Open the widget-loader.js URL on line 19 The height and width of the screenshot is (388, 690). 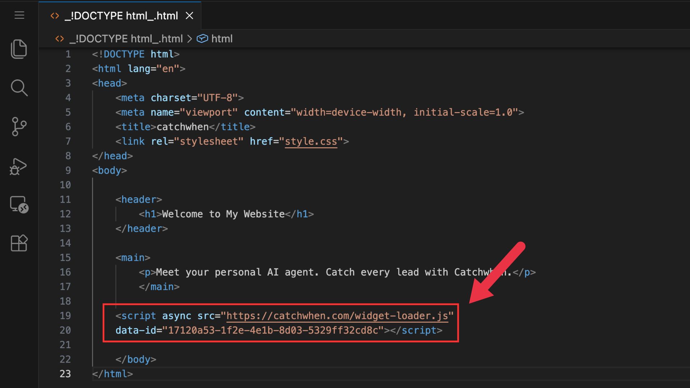point(337,316)
